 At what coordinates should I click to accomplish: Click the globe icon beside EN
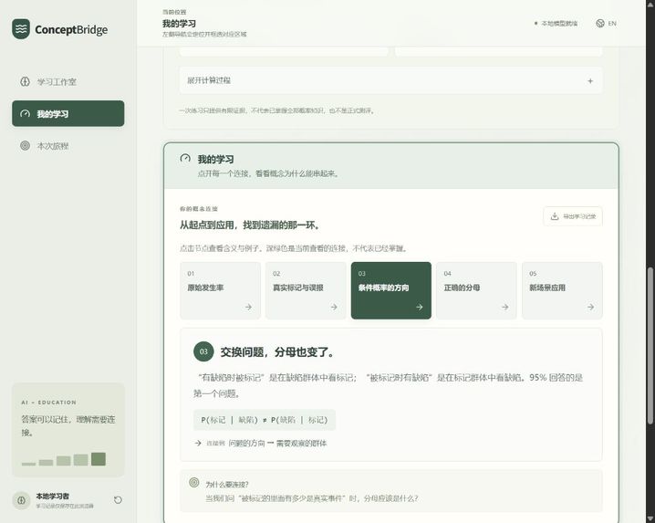(x=600, y=24)
